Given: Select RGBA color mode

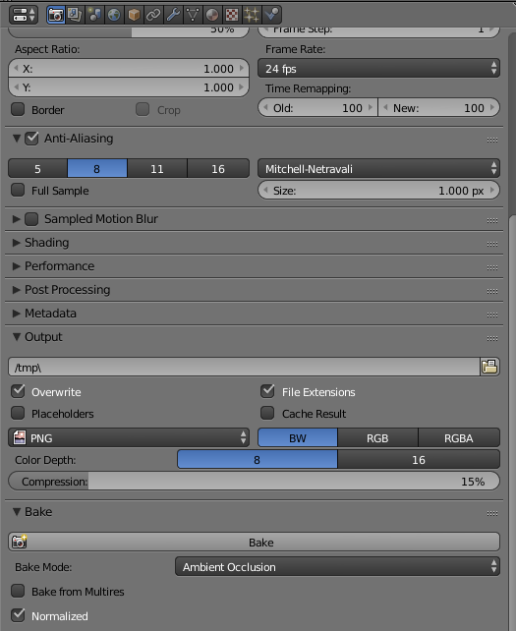Looking at the screenshot, I should (x=459, y=437).
